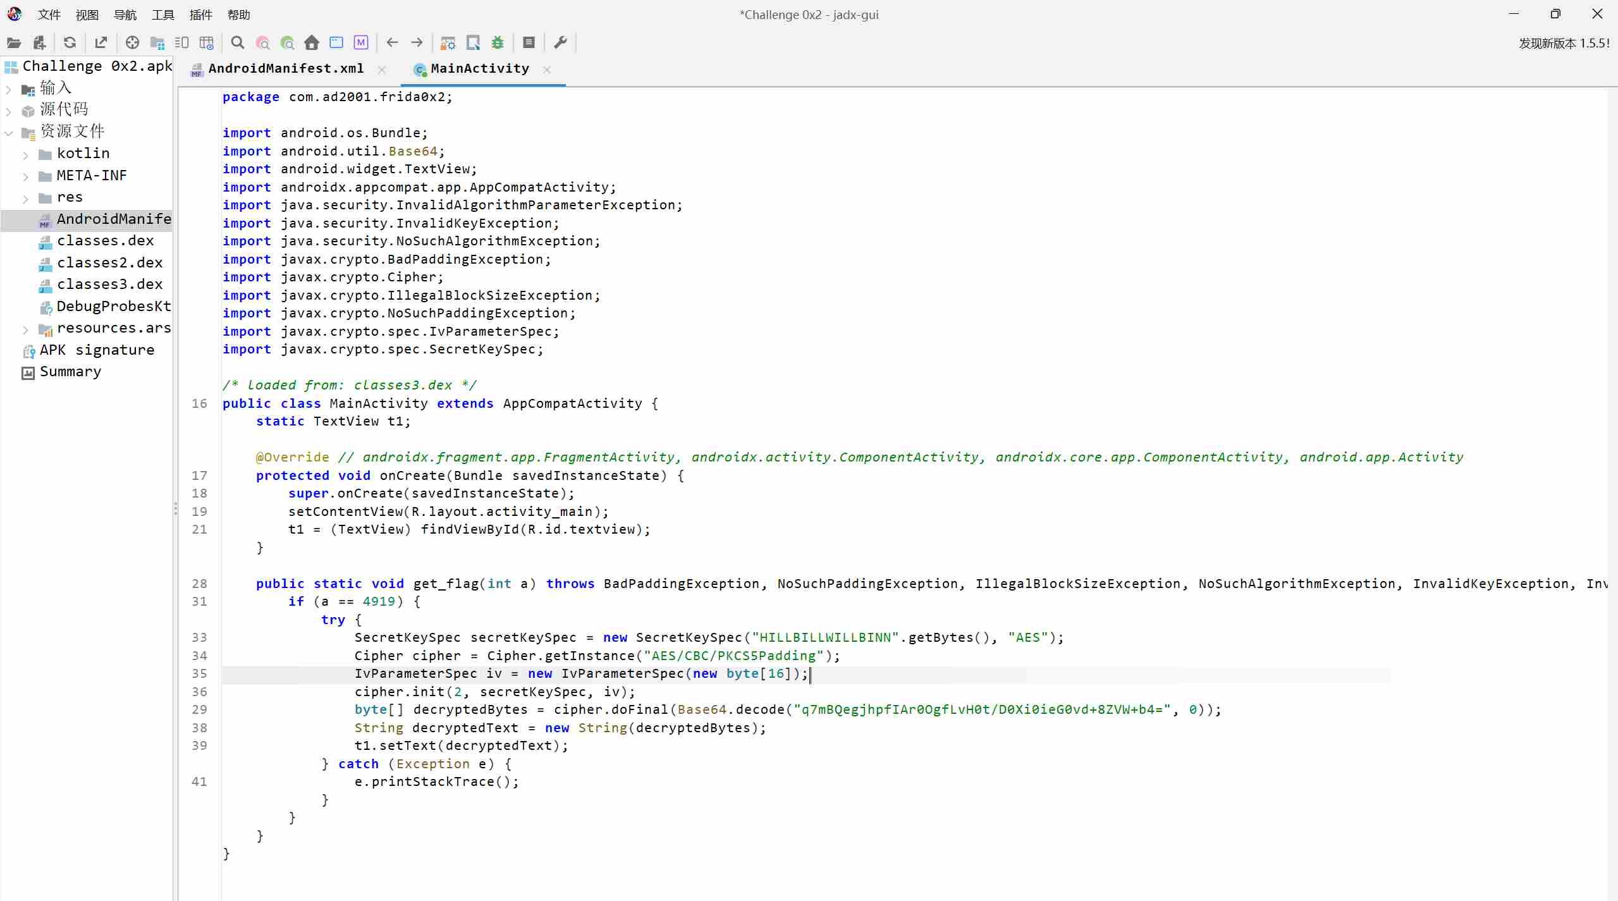This screenshot has width=1618, height=901.
Task: Open the 导航 menu
Action: coord(125,15)
